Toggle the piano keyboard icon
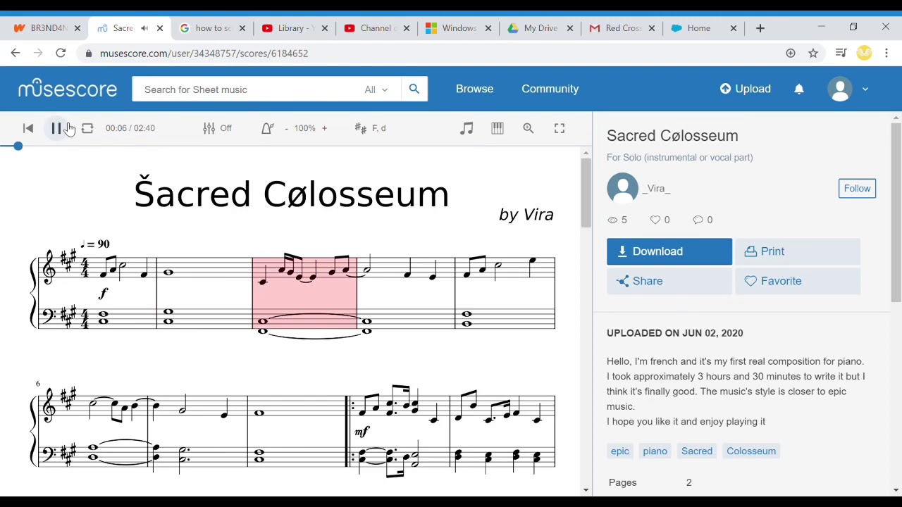 (498, 128)
